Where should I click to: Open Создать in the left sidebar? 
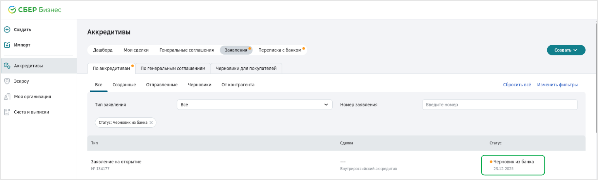tap(22, 29)
